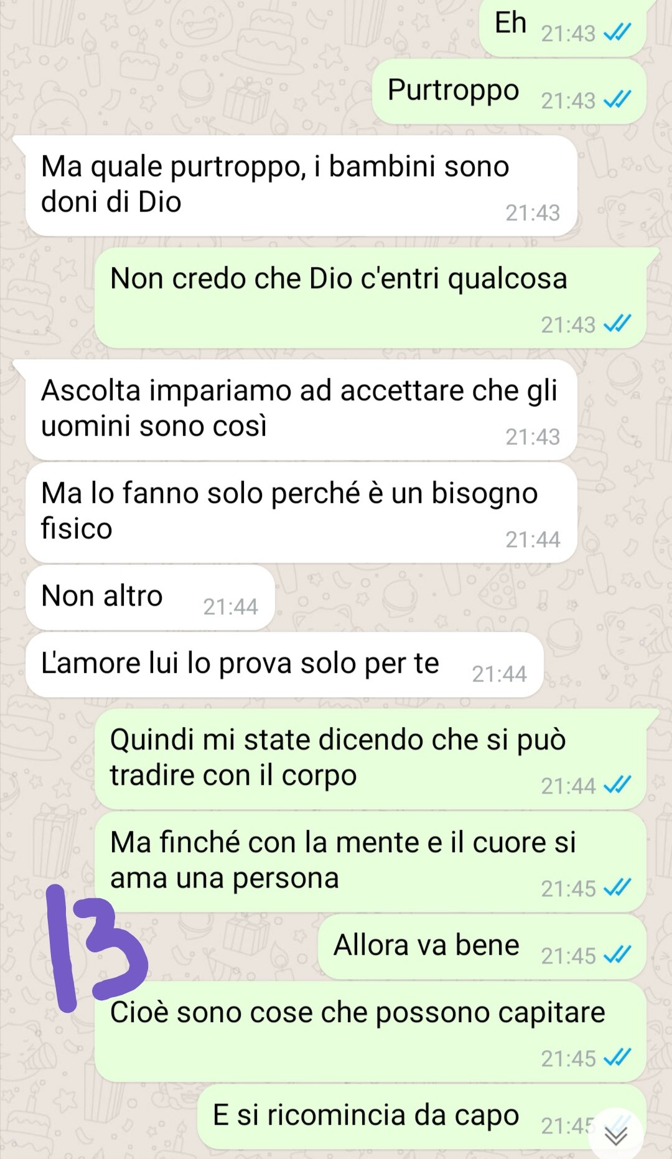
Task: Tap the read ticks on the 'Eh' message
Action: [618, 32]
